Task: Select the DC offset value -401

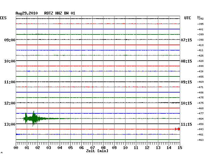Action: coord(200,29)
